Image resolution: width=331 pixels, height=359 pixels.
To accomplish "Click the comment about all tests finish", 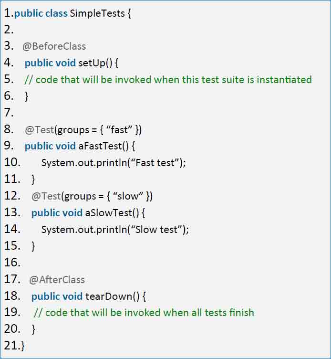I will (144, 313).
